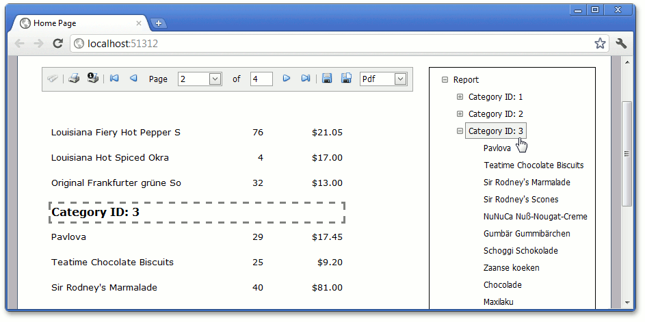645x322 pixels.
Task: Jump to the last report page
Action: coord(306,79)
